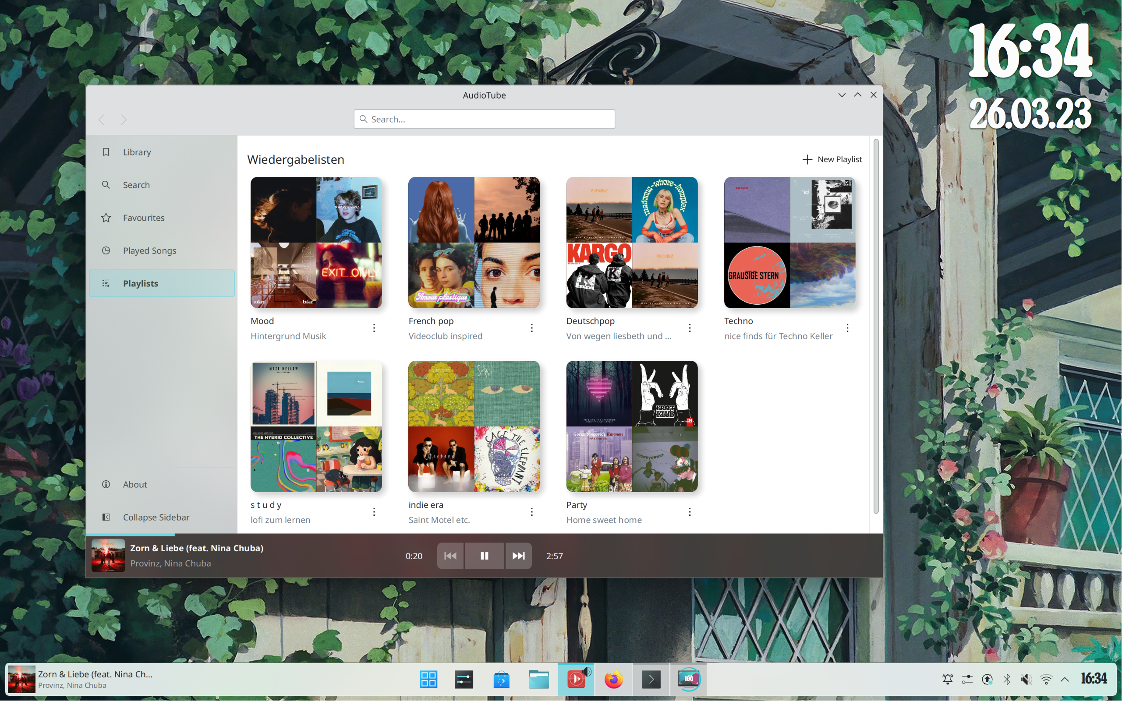
Task: Collapse the application sidebar
Action: coord(155,516)
